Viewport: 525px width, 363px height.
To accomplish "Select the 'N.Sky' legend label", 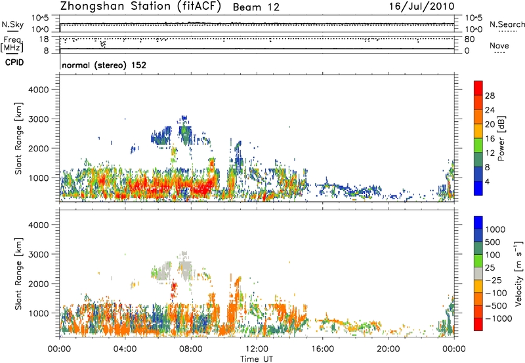I will tap(12, 24).
